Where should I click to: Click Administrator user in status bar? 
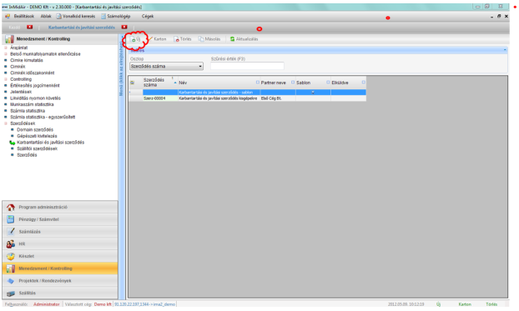pos(47,304)
